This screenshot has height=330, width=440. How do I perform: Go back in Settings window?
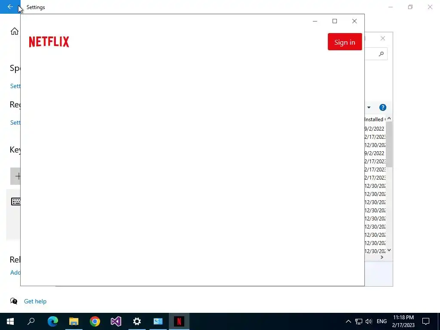pos(10,7)
